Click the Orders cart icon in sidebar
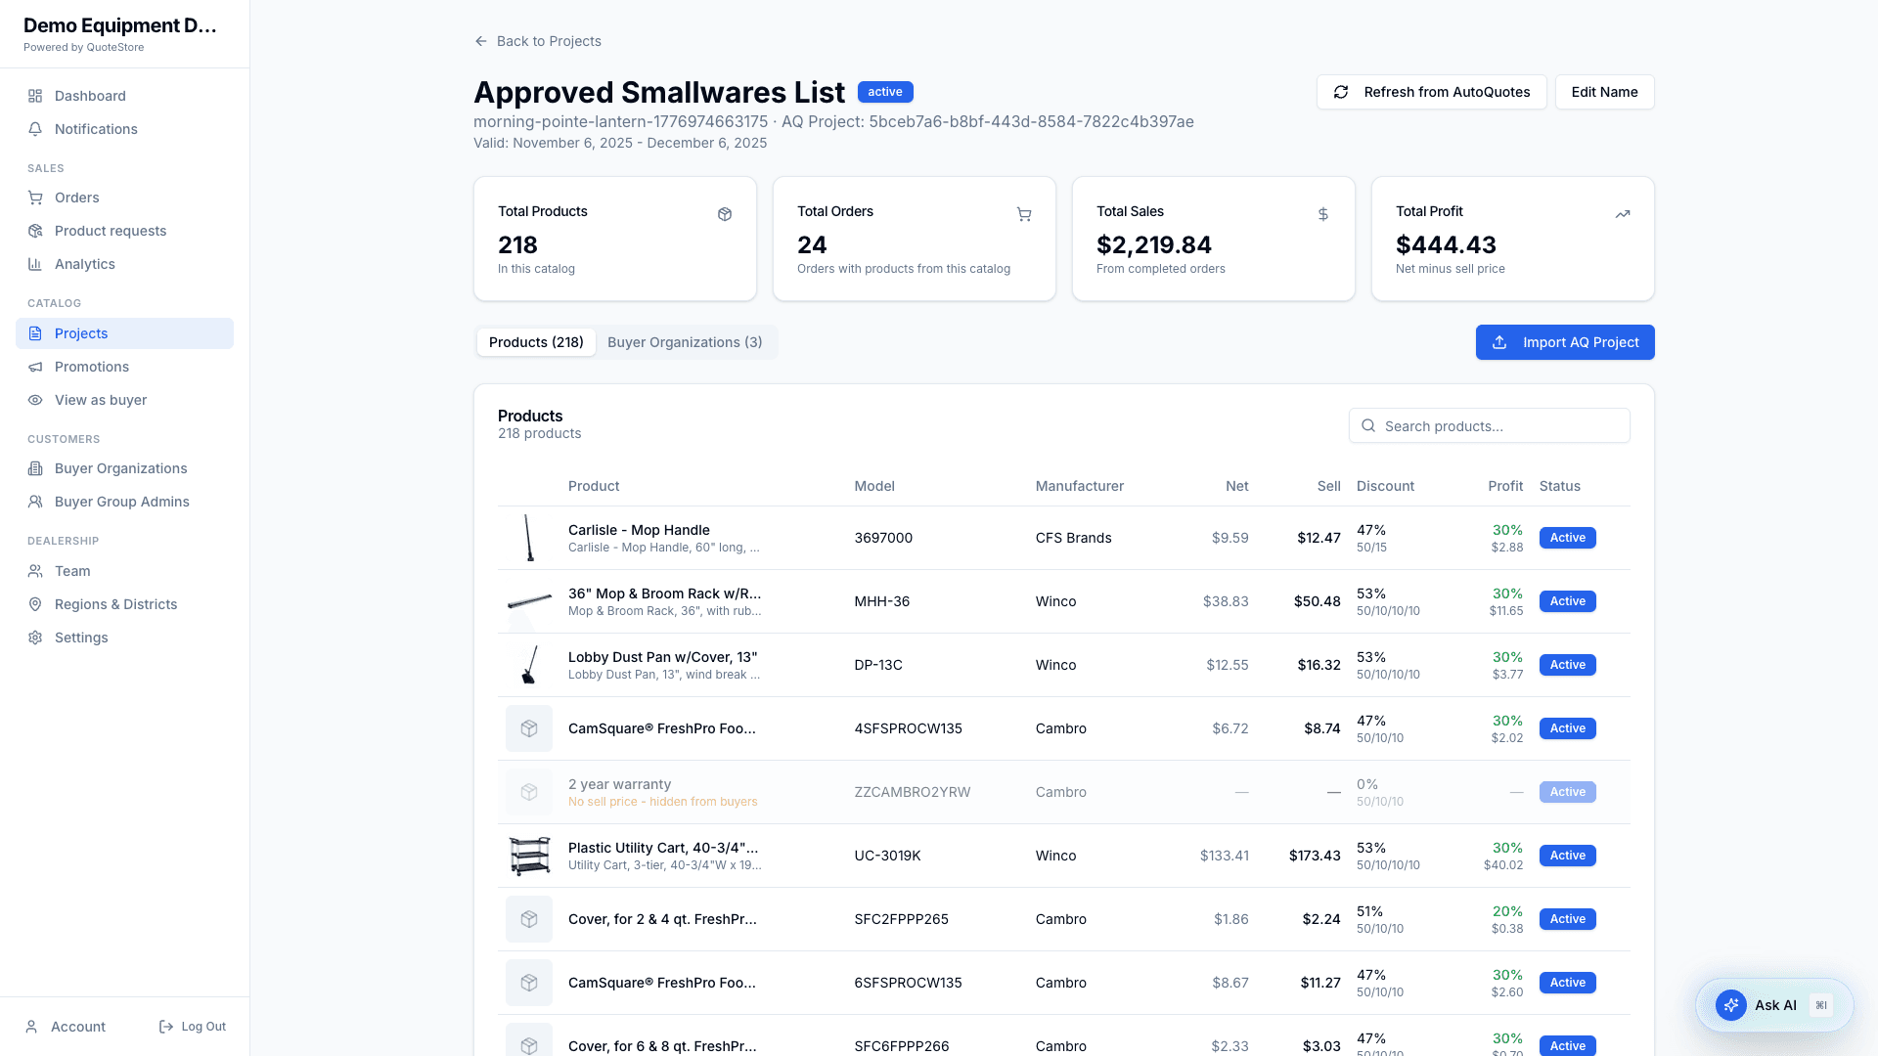 35,198
